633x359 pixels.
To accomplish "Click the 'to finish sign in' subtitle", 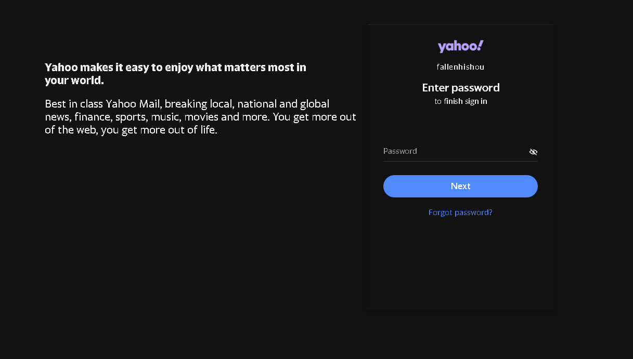I will pos(460,101).
